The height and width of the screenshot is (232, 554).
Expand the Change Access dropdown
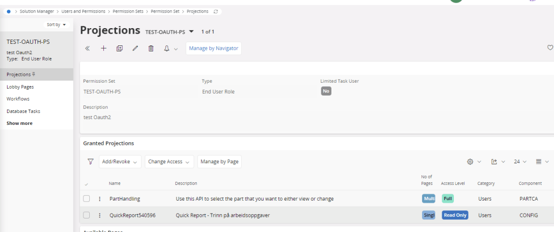(170, 162)
